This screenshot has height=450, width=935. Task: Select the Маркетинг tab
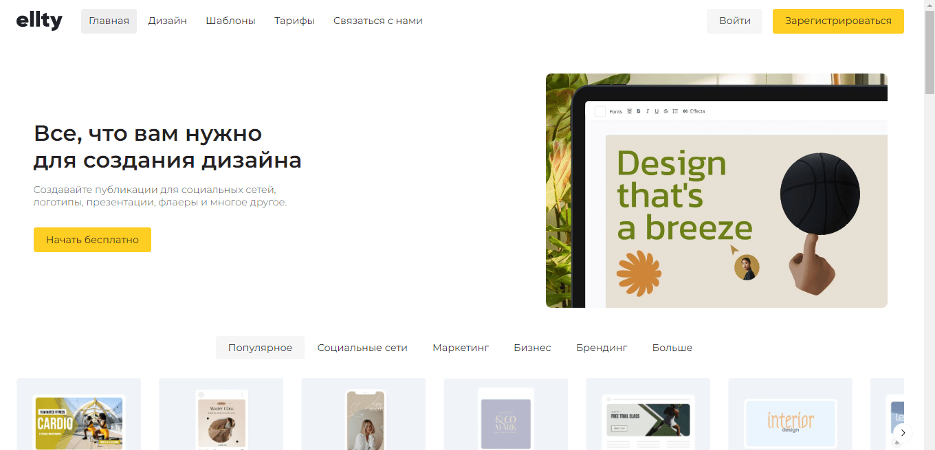461,348
